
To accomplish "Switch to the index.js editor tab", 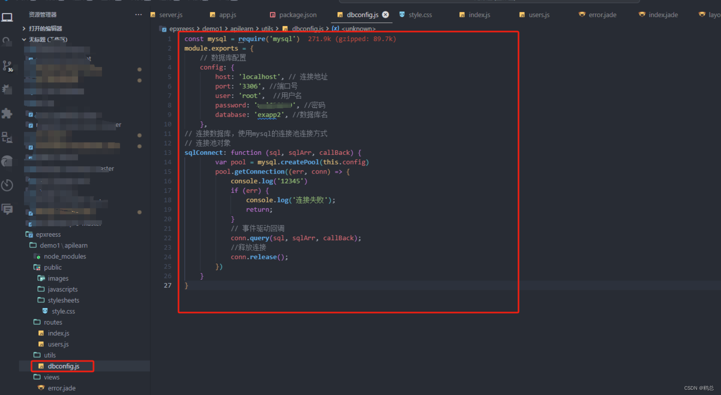I will pyautogui.click(x=475, y=15).
